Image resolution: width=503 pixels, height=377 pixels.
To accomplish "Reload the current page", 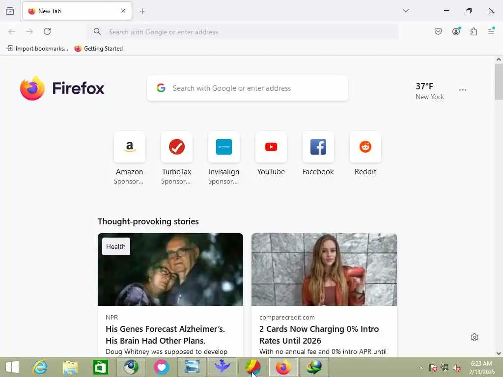I will pyautogui.click(x=47, y=31).
